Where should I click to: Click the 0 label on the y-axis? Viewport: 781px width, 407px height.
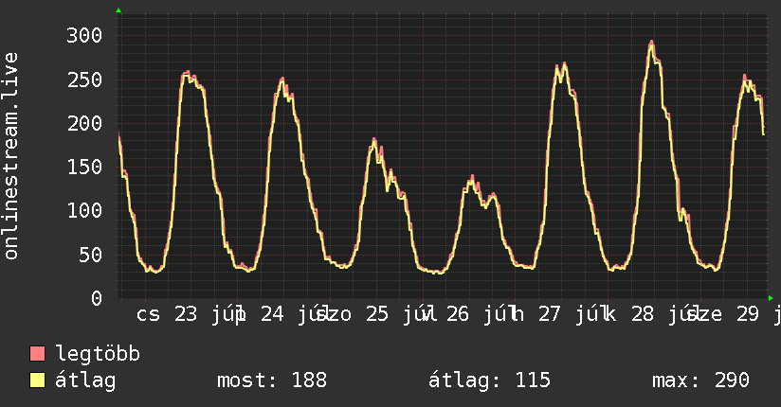97,298
